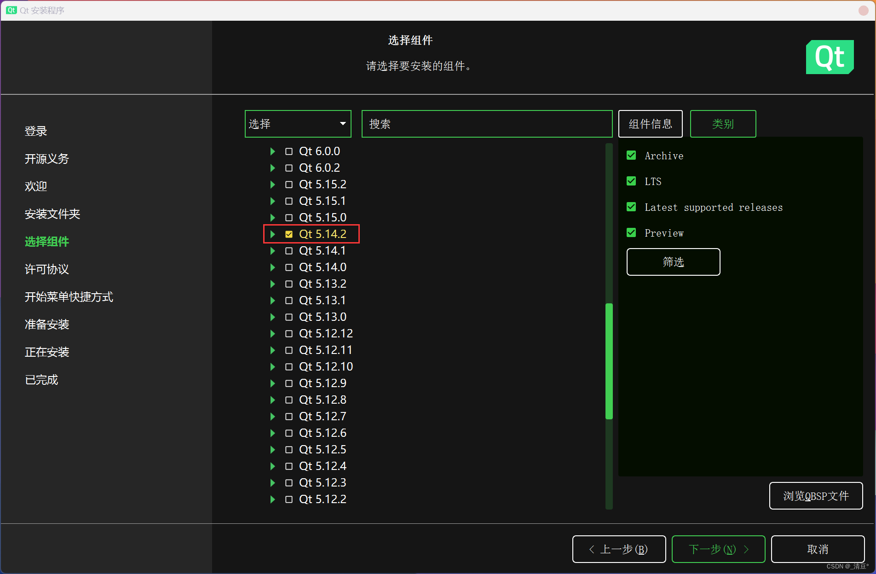Click the Qt logo in the header
Viewport: 876px width, 574px height.
[830, 57]
